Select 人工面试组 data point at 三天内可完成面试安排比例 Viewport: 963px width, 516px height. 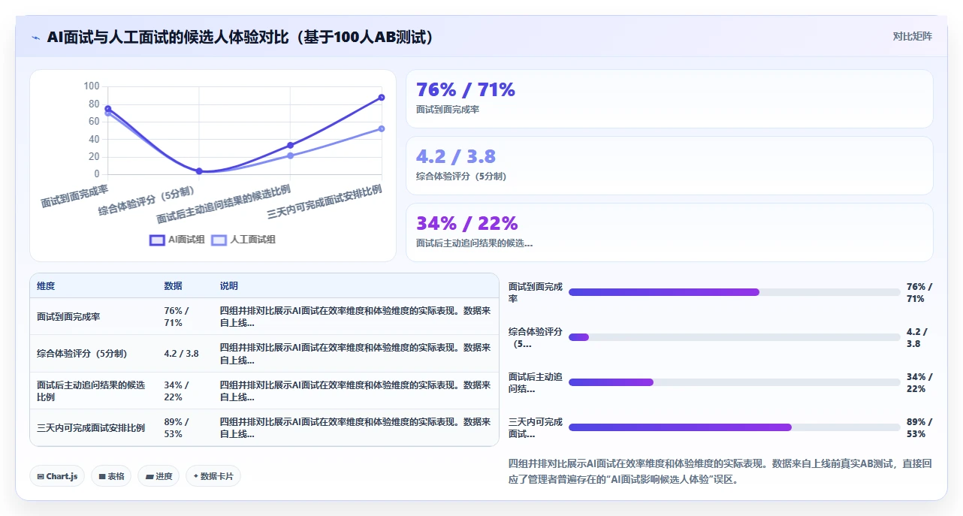tap(382, 128)
